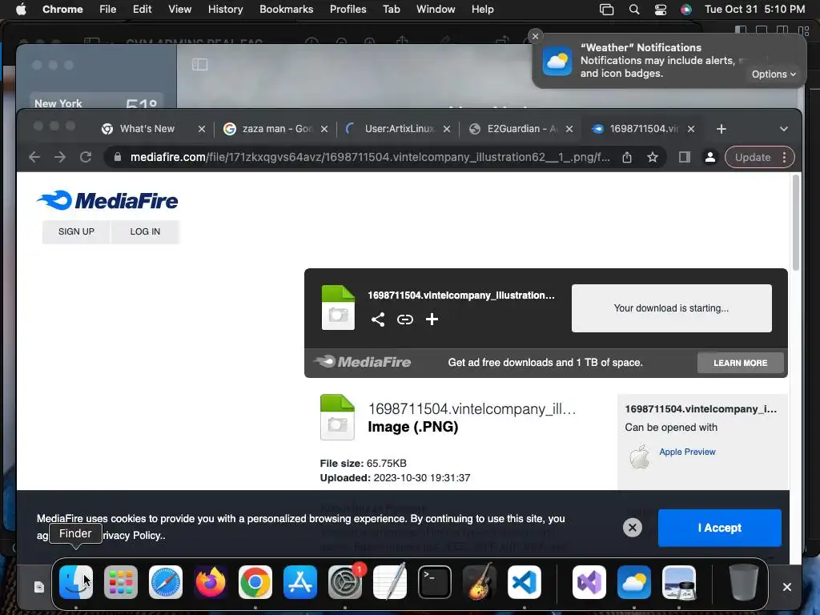This screenshot has width=820, height=615.
Task: Select New York in Weather sidebar
Action: 96,102
